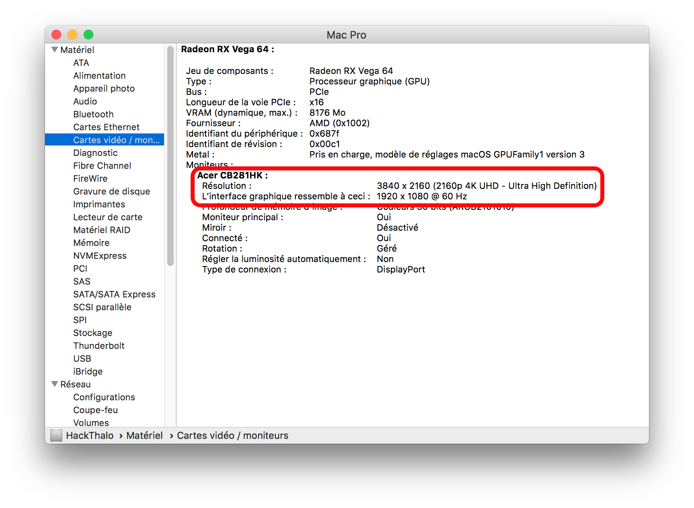
Task: Select FireWire entry
Action: pyautogui.click(x=90, y=178)
